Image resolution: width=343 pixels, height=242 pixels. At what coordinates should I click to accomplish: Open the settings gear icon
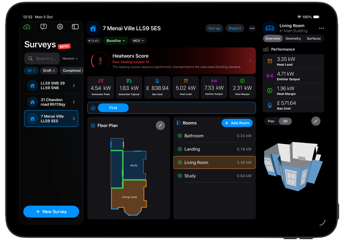click(x=60, y=27)
